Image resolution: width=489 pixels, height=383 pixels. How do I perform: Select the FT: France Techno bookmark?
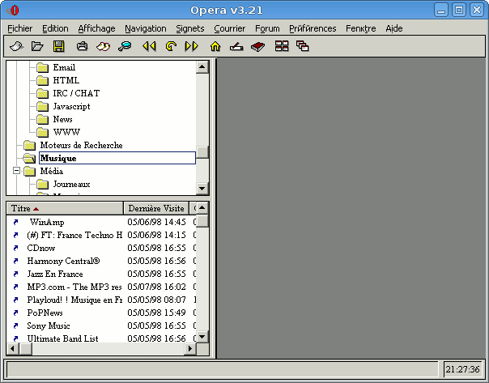74,235
